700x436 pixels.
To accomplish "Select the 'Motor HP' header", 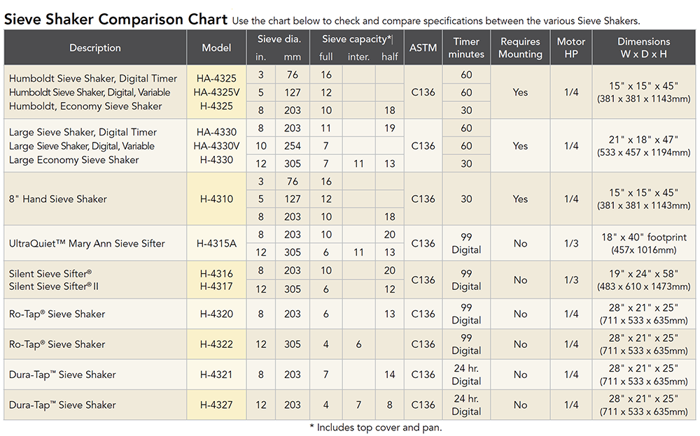I will pos(571,48).
